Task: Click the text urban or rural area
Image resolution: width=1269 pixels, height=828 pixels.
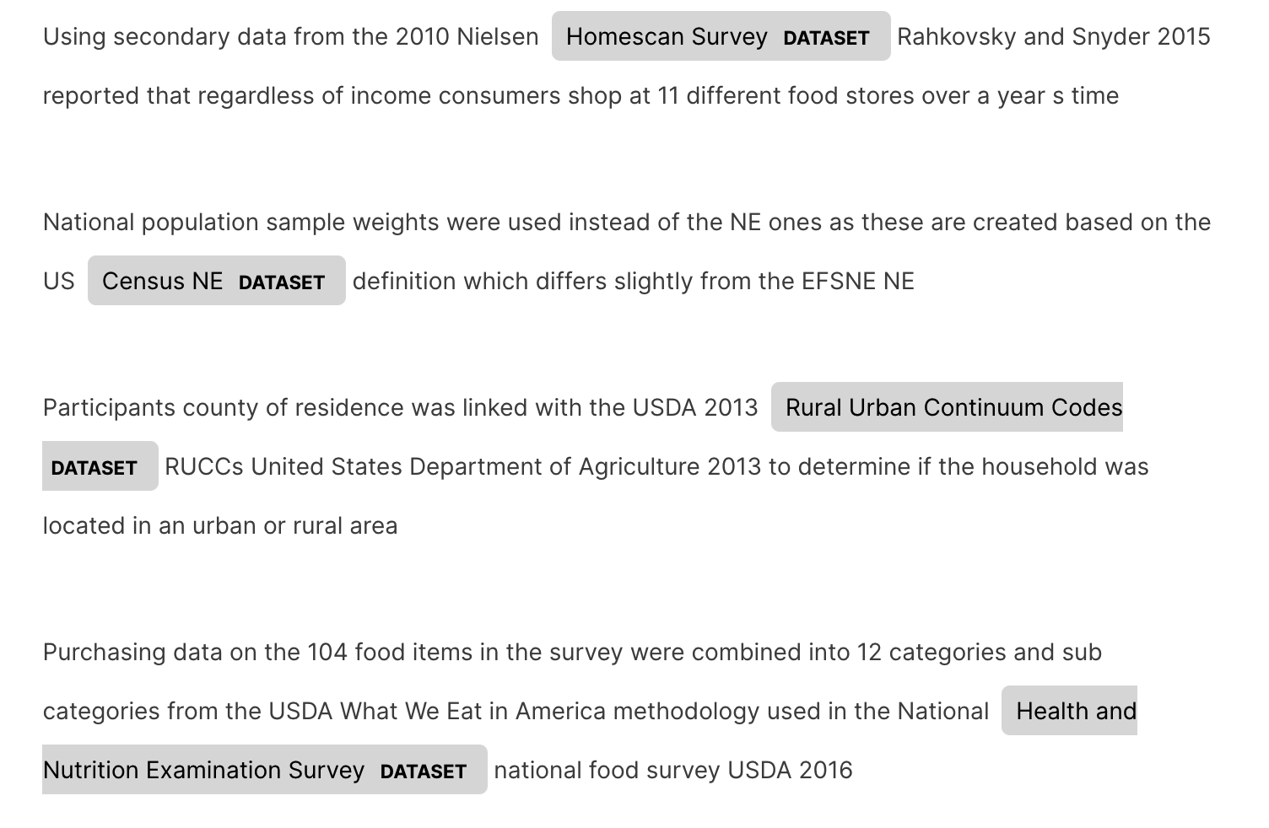Action: point(294,525)
